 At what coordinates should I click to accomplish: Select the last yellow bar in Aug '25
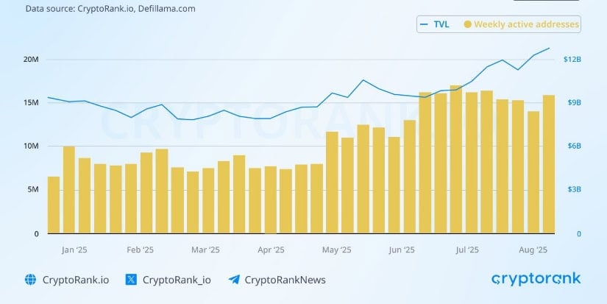(549, 164)
